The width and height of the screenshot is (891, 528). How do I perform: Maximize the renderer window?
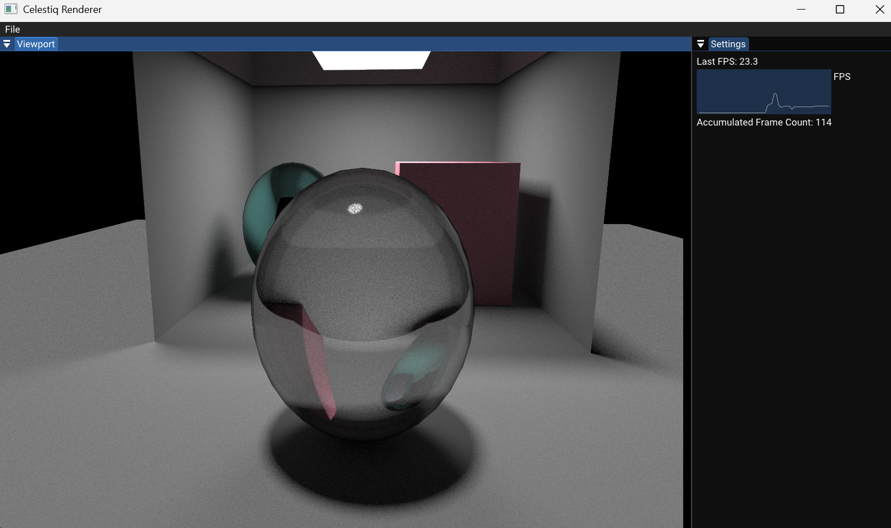(840, 10)
